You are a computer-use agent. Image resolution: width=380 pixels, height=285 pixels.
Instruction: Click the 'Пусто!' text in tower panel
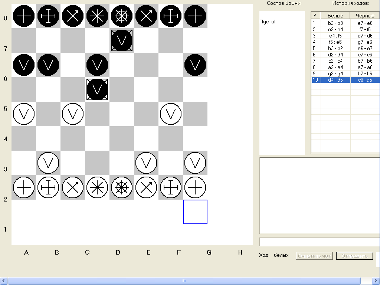coord(267,22)
